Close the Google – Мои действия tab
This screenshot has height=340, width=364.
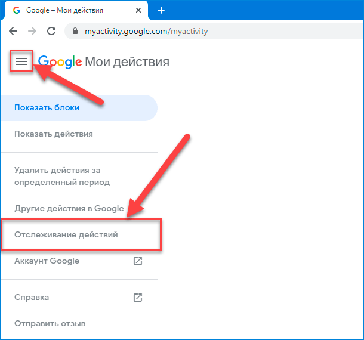click(x=138, y=10)
